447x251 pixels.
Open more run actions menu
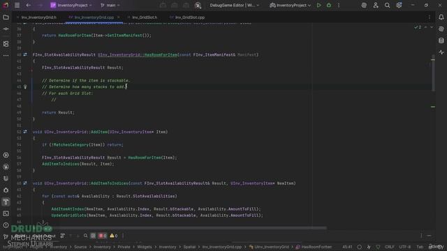point(339,5)
